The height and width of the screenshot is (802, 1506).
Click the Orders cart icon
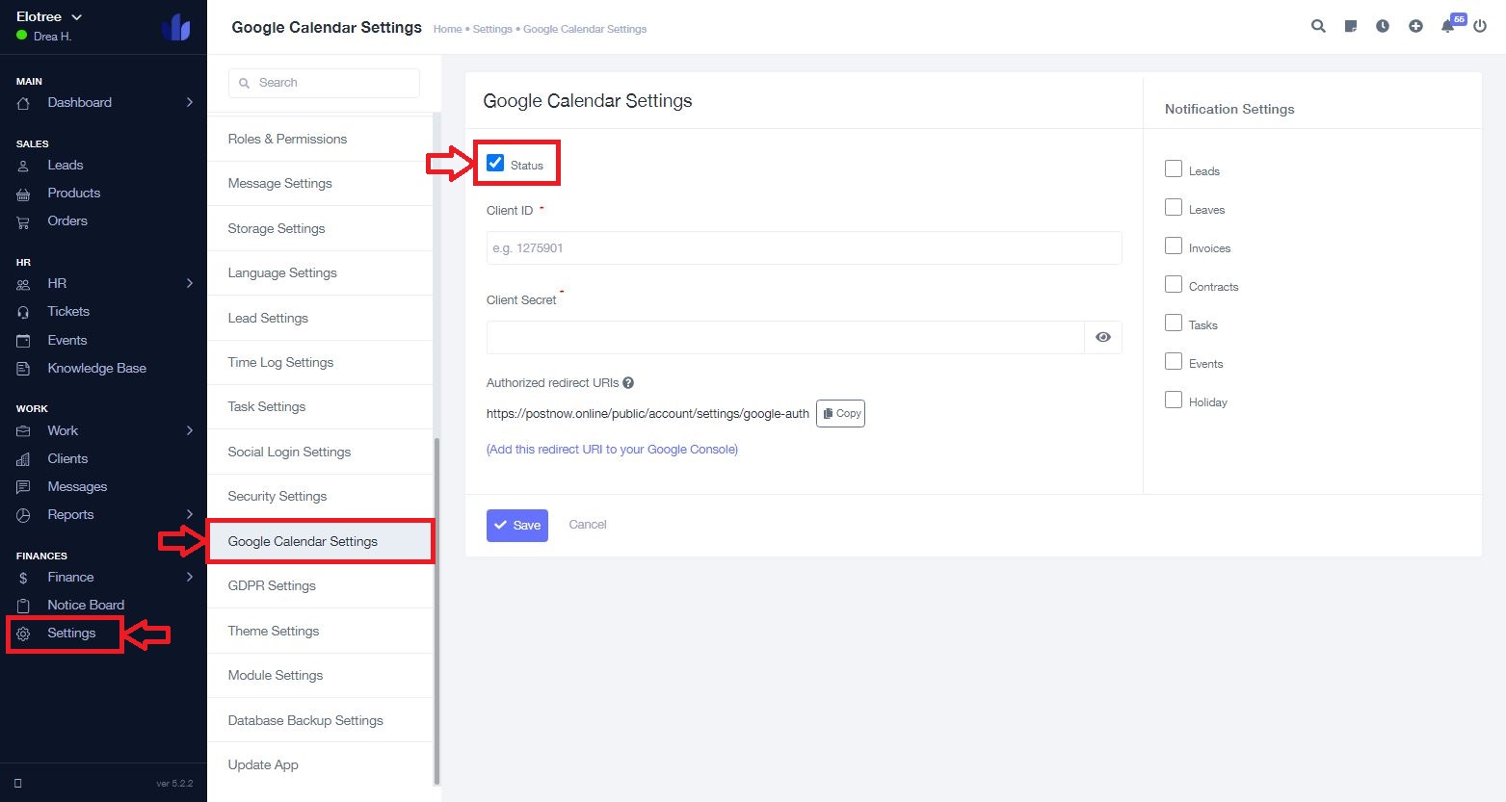(x=23, y=221)
